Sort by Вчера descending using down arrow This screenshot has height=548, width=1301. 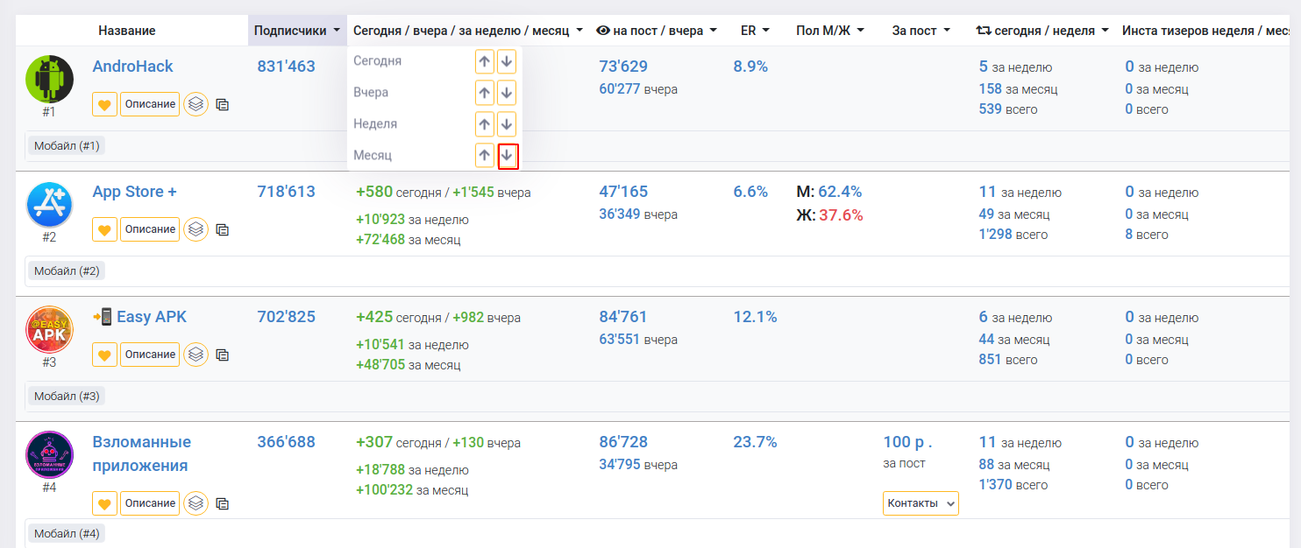point(507,93)
